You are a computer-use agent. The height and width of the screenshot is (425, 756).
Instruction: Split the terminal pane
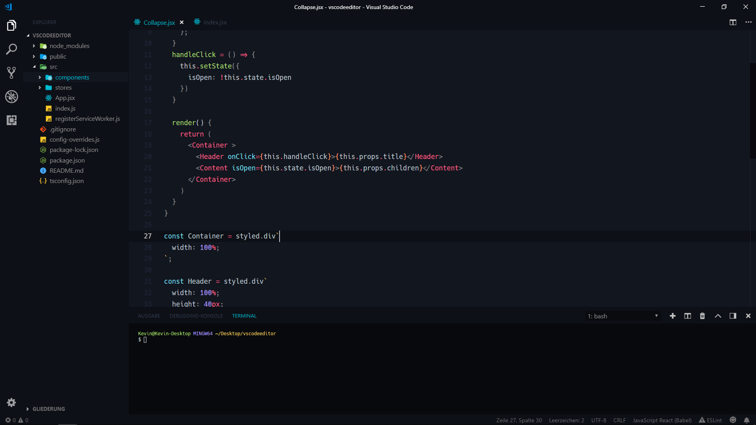click(x=687, y=316)
